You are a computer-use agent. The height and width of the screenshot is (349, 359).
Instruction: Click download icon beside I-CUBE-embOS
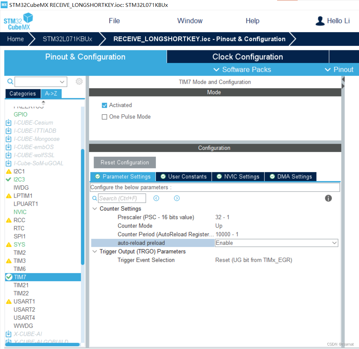[x=9, y=147]
